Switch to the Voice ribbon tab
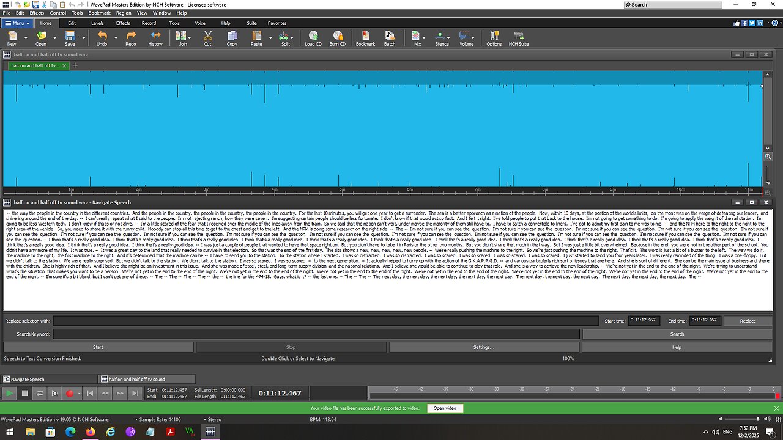This screenshot has height=440, width=783. (200, 23)
